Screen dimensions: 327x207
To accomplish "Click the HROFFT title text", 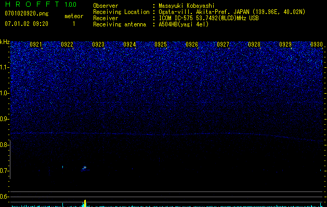I will [32, 4].
